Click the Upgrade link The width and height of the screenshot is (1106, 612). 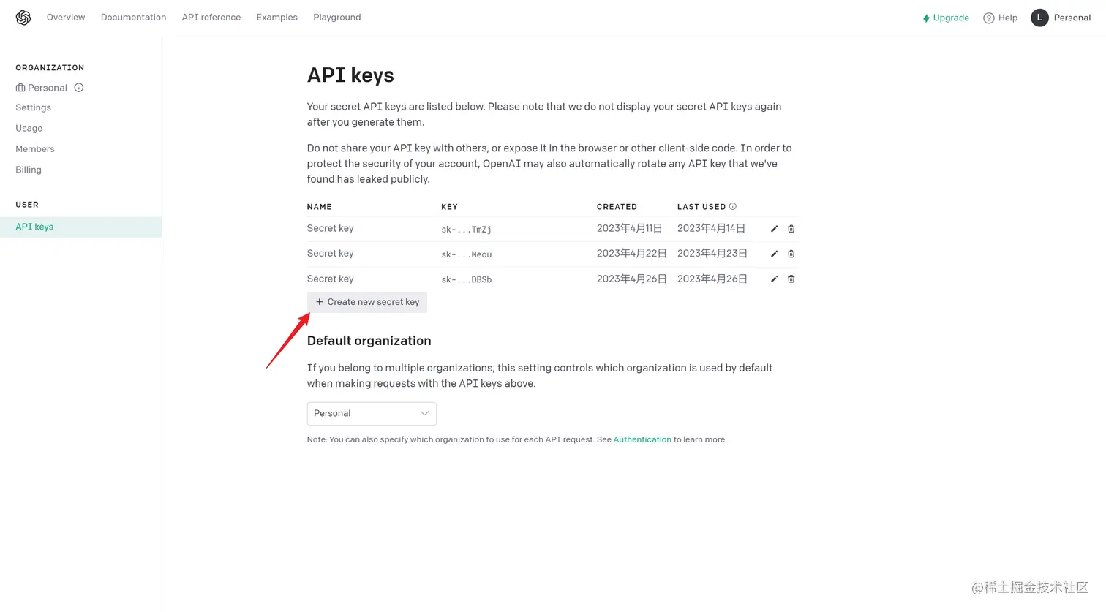click(946, 18)
